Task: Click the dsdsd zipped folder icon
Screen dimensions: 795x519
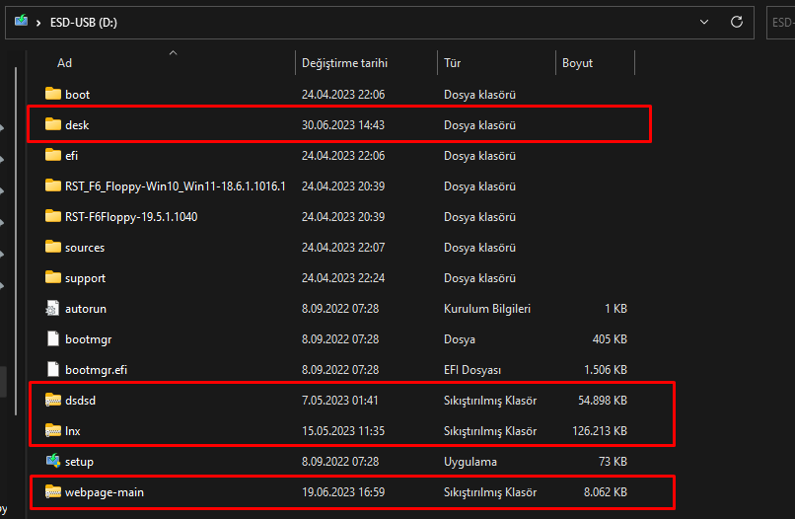Action: 53,401
